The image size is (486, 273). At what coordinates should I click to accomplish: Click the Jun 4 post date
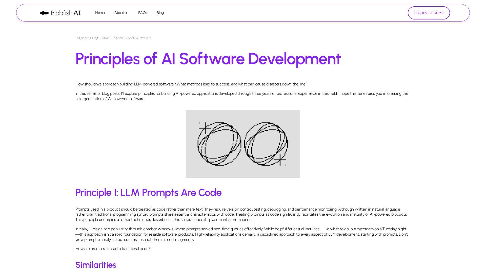(x=104, y=38)
